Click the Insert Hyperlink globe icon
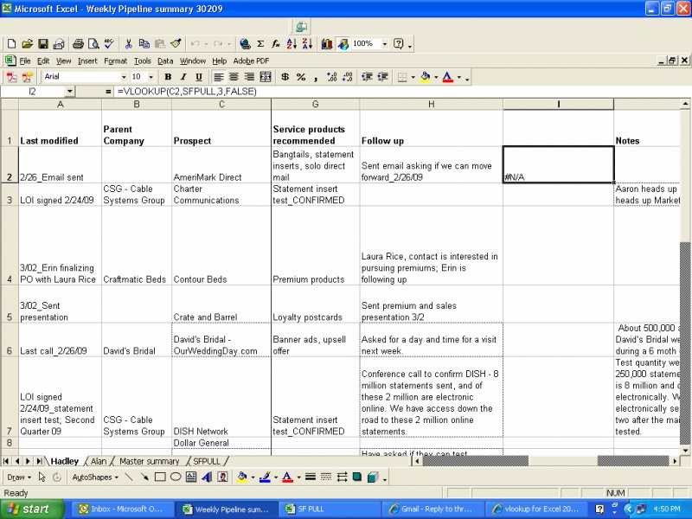The height and width of the screenshot is (519, 692). pos(245,44)
